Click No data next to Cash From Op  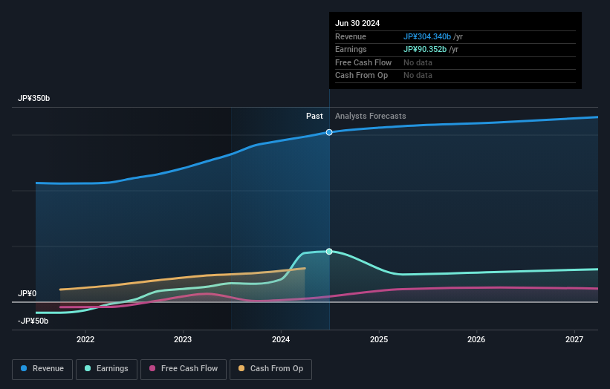click(418, 76)
